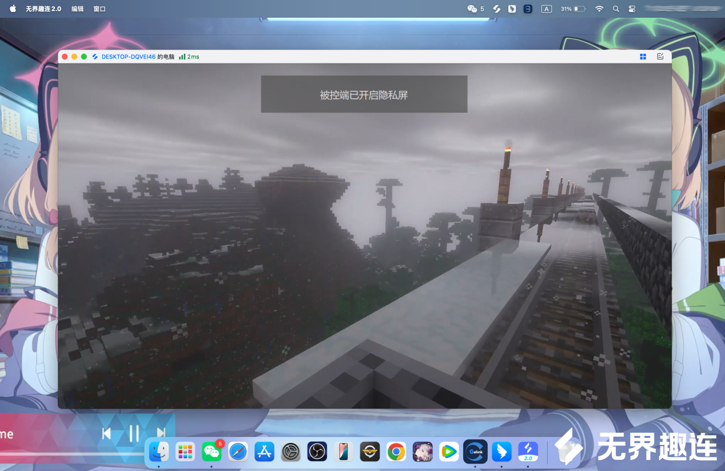725x471 pixels.
Task: Open Finder from the Dock
Action: click(158, 452)
